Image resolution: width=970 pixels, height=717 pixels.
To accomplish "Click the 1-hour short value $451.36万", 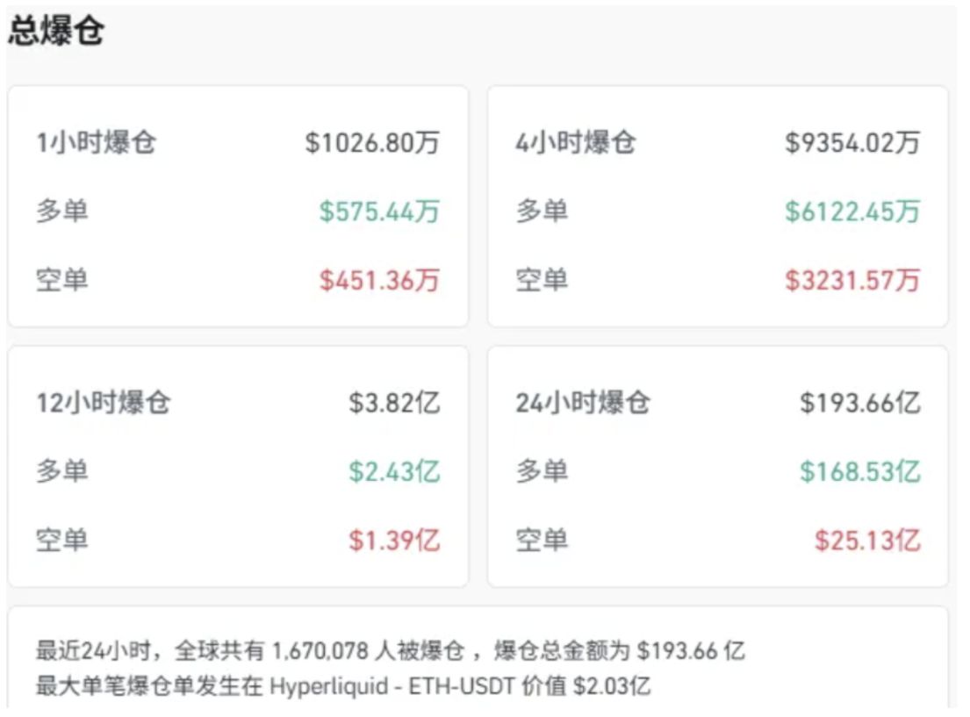I will [x=379, y=281].
